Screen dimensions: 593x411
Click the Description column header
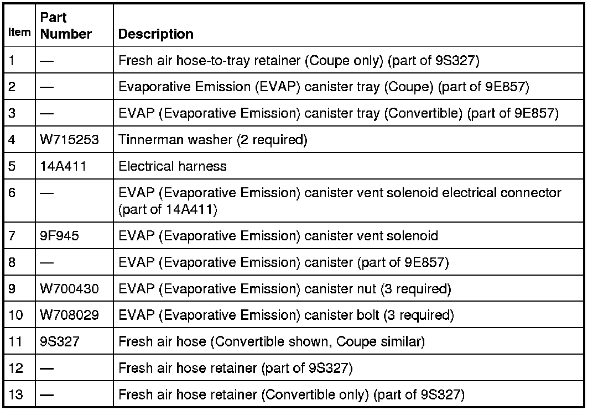pos(156,34)
